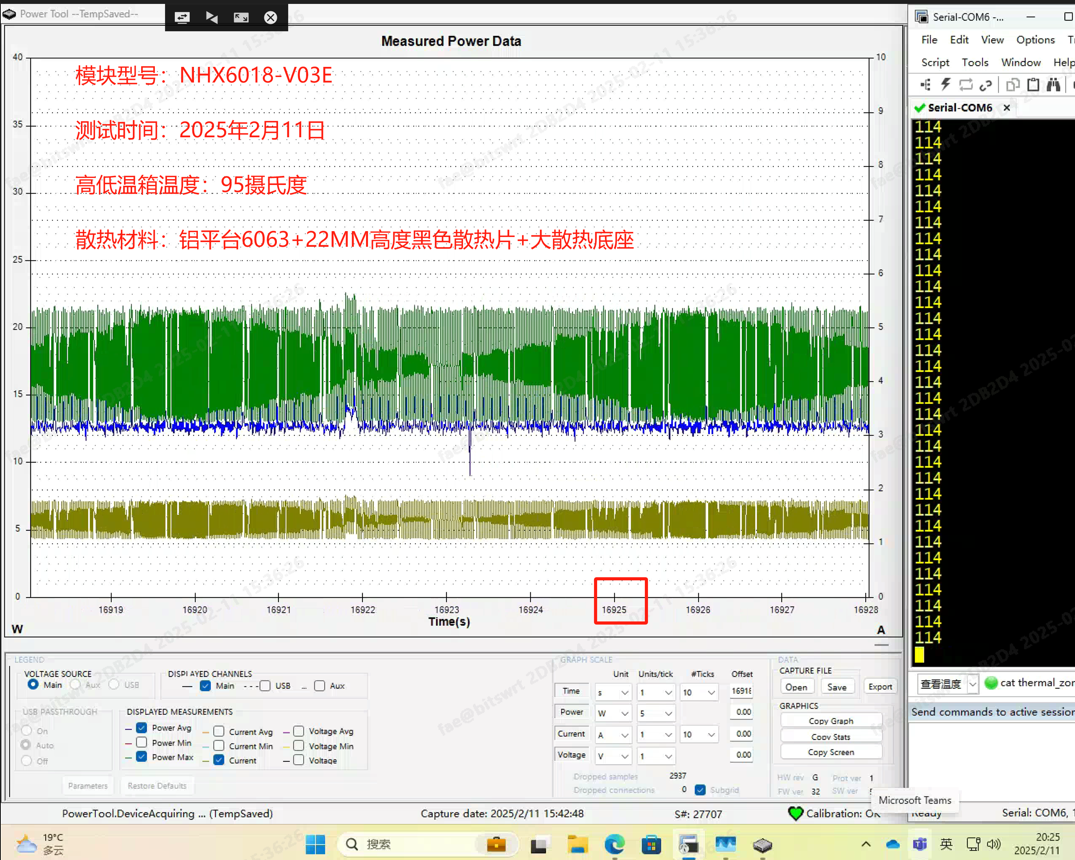
Task: Toggle the Subgrid checkbox
Action: [700, 790]
